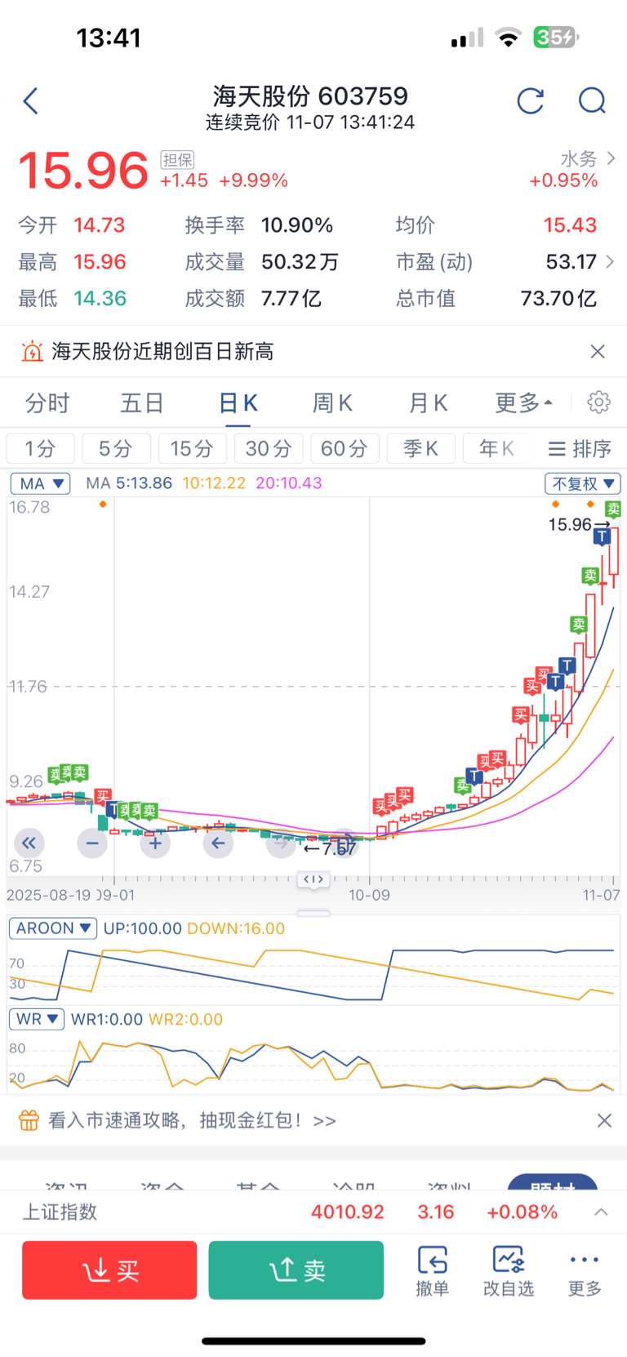Tap the 上证指数 4010.92 value
Viewport: 627px width, 1357px height.
tap(347, 1212)
